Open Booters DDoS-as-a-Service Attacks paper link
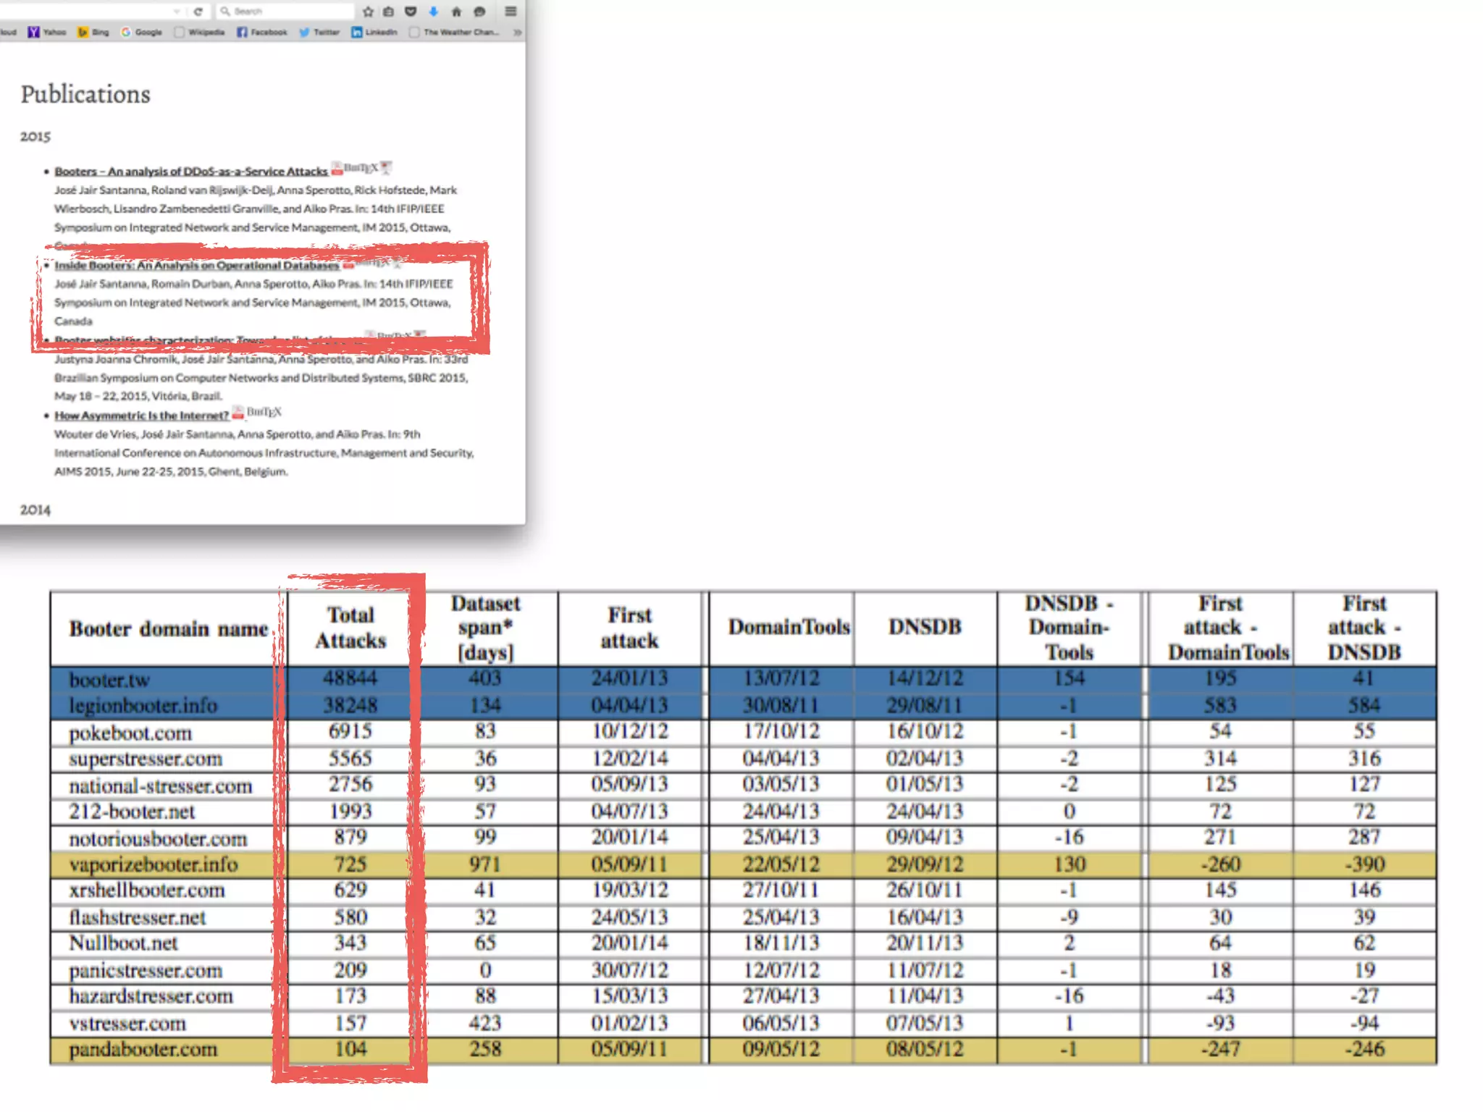Image resolution: width=1483 pixels, height=1112 pixels. coord(190,172)
